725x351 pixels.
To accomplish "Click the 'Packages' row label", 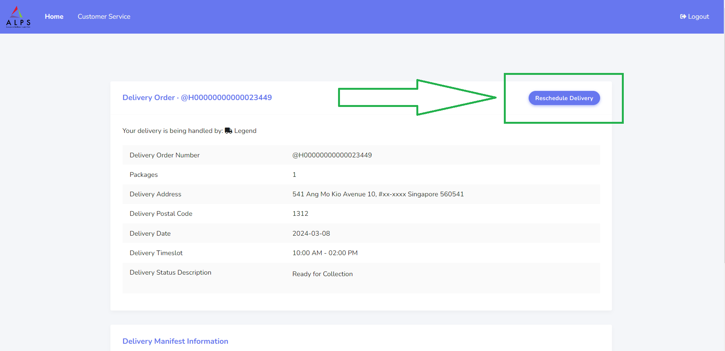I will tap(144, 175).
